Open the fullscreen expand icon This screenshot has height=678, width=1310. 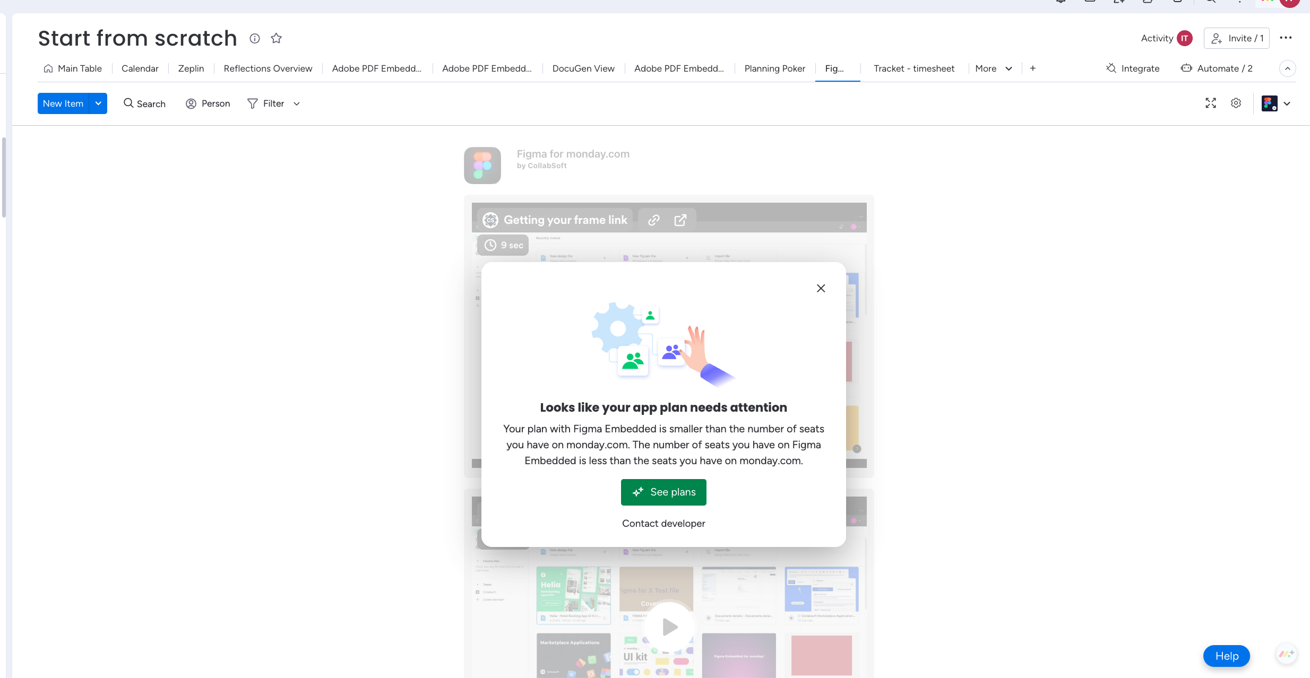pos(1211,103)
